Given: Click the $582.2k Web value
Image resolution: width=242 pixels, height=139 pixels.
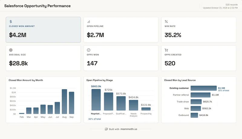Looking at the screenshot, I should [207, 108].
